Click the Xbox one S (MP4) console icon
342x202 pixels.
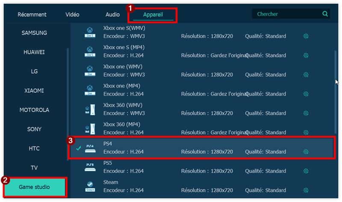pyautogui.click(x=90, y=51)
